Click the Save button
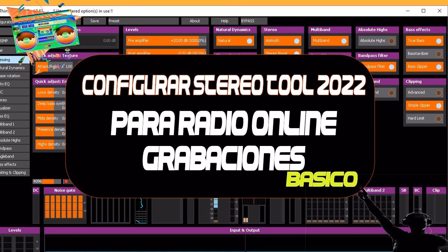The height and width of the screenshot is (252, 448). pos(94,21)
